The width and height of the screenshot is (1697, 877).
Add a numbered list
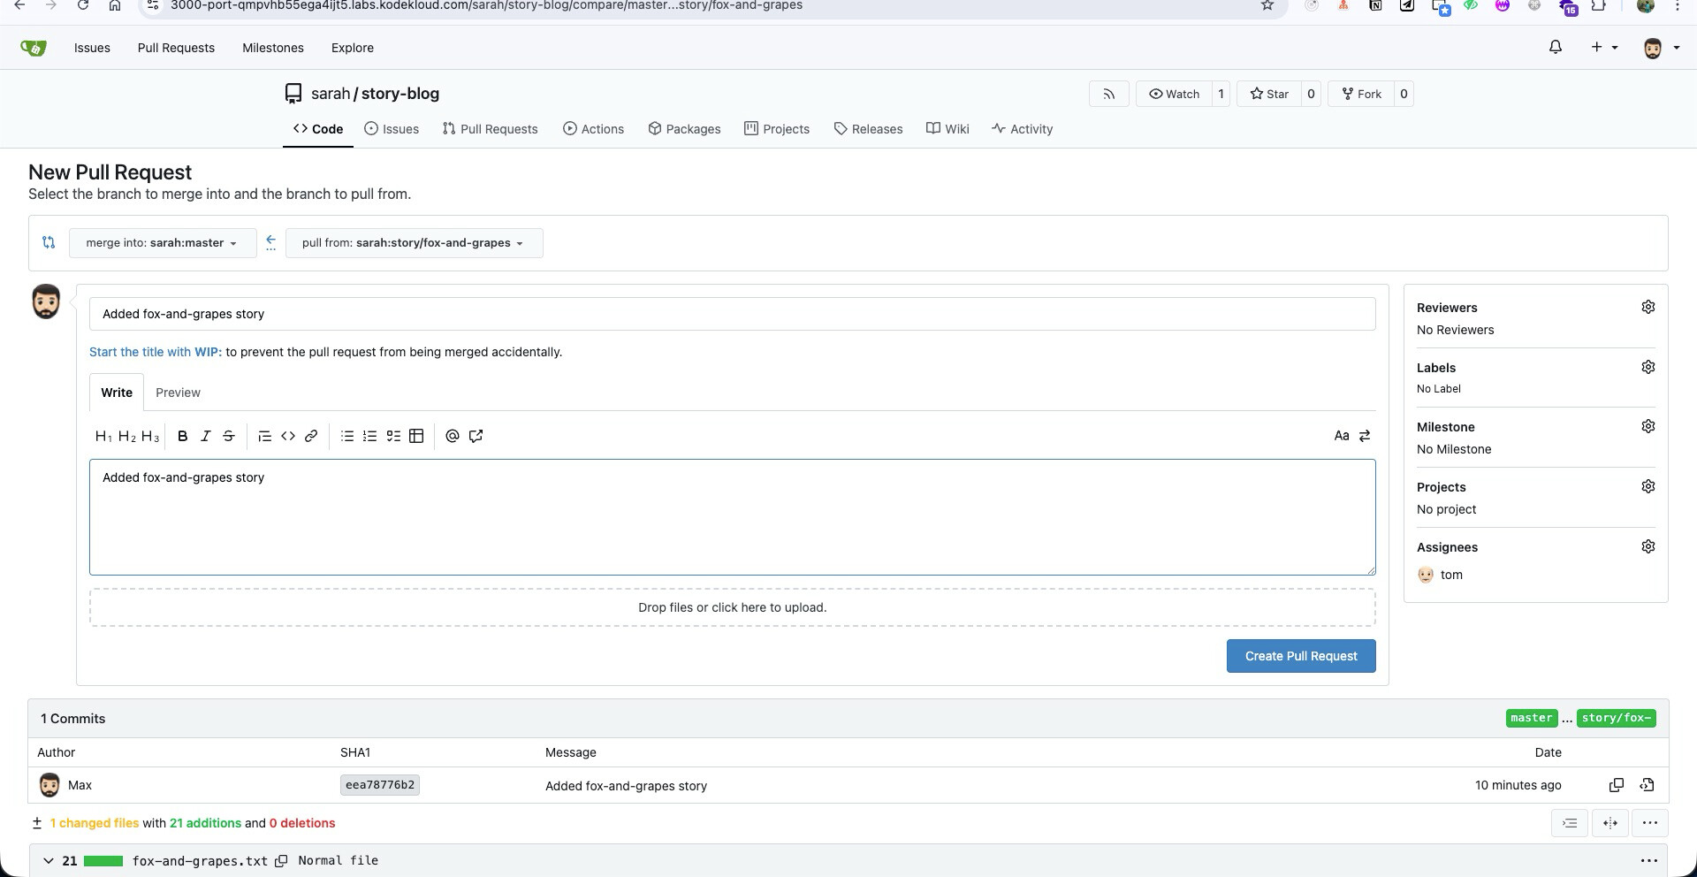point(370,436)
